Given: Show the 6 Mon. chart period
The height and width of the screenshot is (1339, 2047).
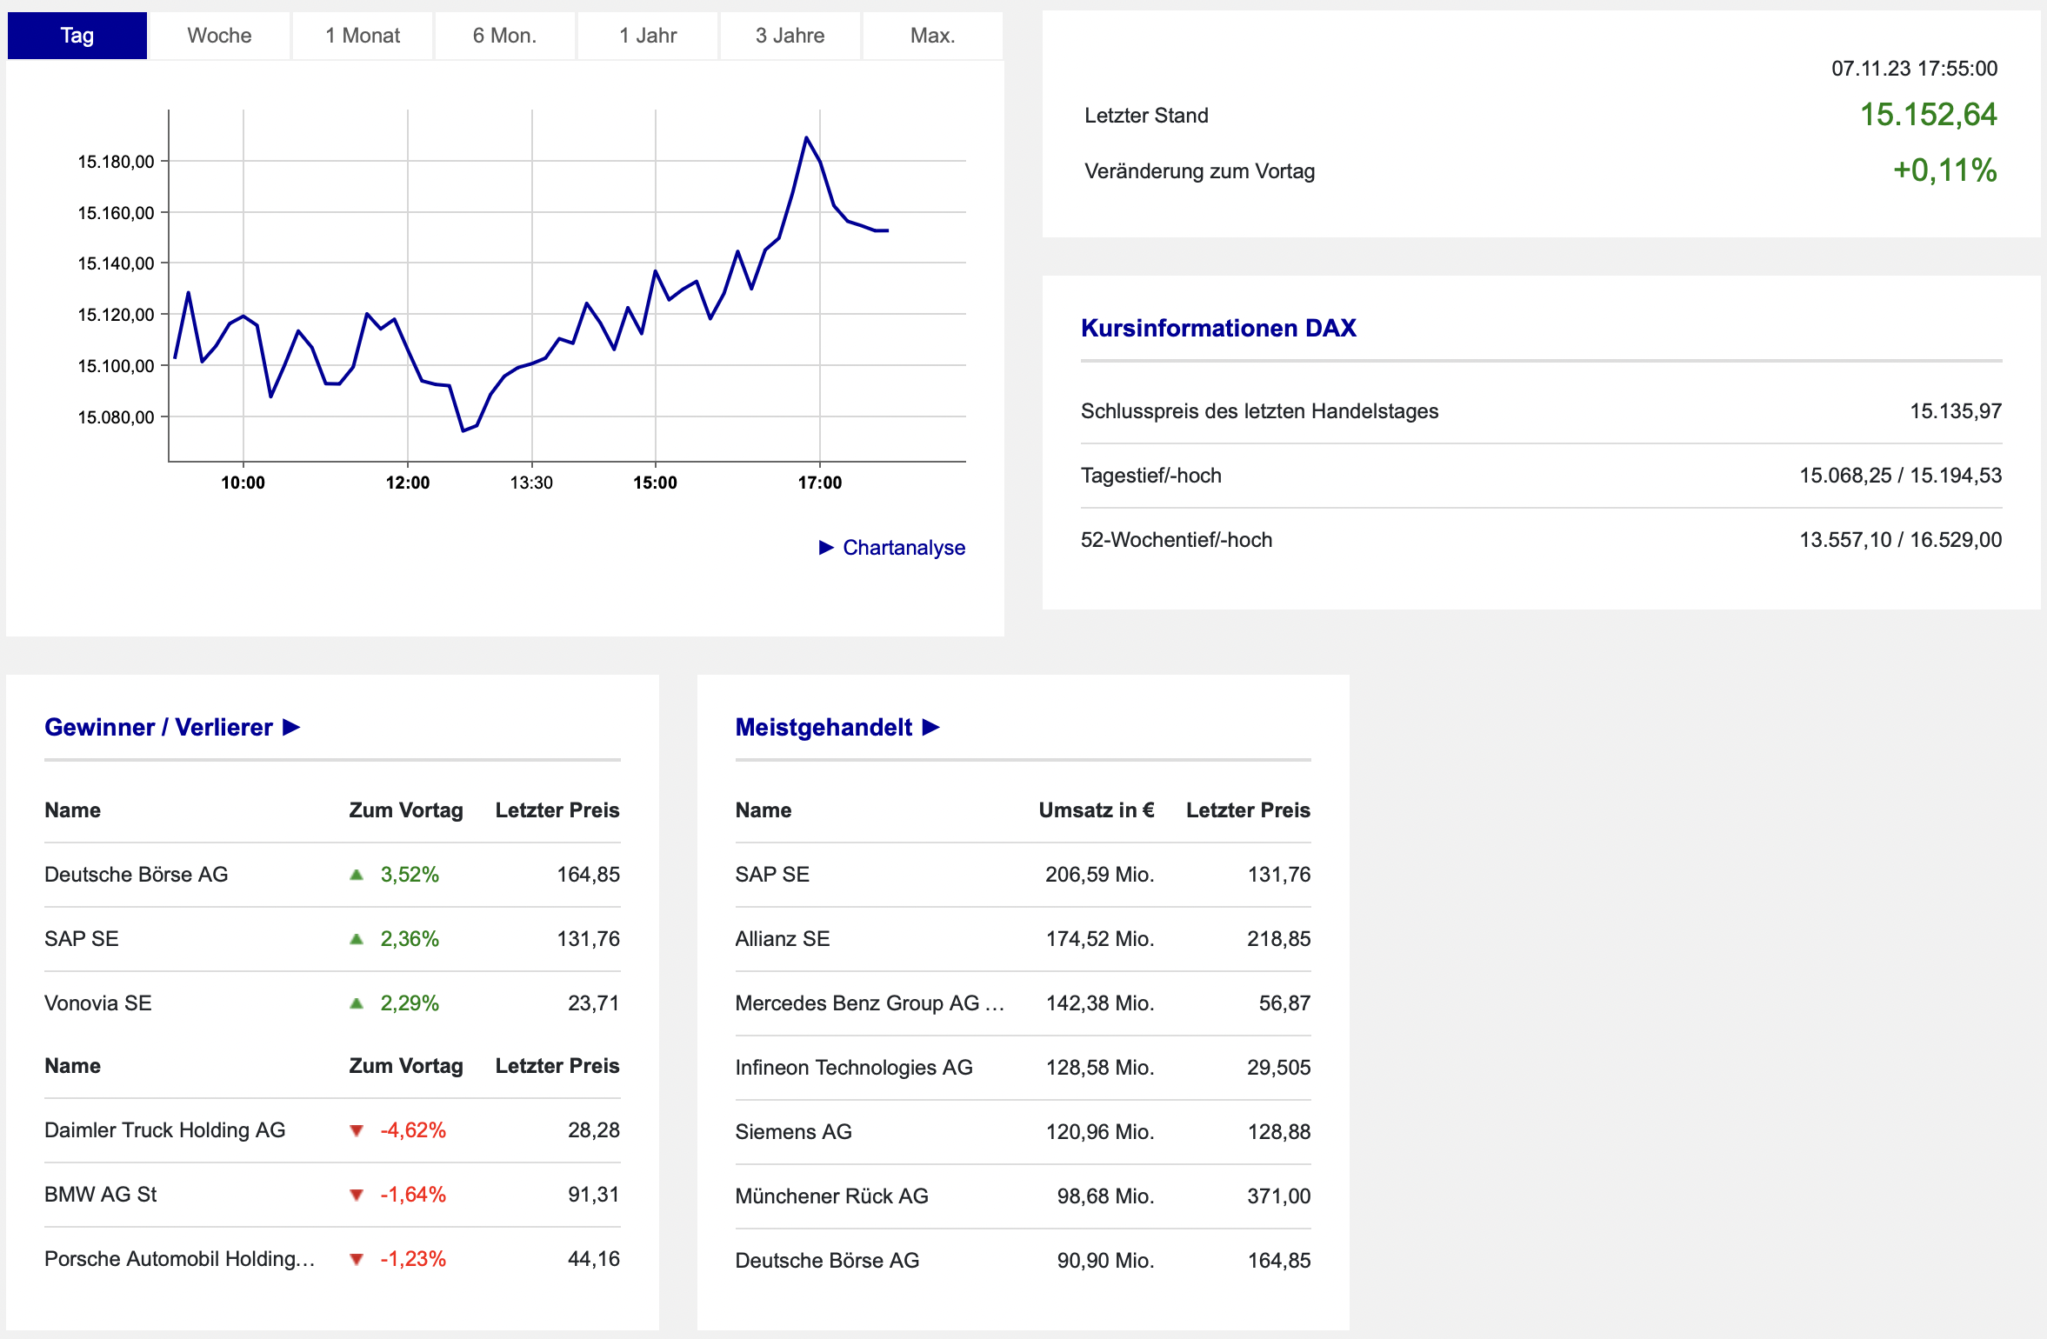Looking at the screenshot, I should tap(504, 36).
